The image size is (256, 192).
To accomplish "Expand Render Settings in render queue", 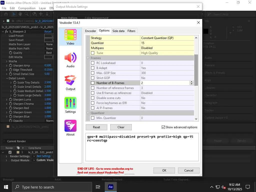I will [6, 156].
